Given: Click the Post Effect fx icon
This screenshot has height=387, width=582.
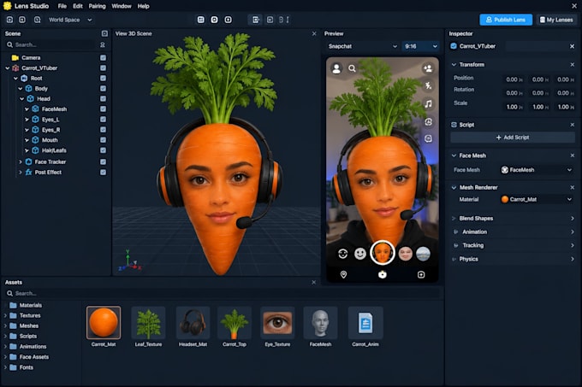Looking at the screenshot, I should [x=28, y=173].
